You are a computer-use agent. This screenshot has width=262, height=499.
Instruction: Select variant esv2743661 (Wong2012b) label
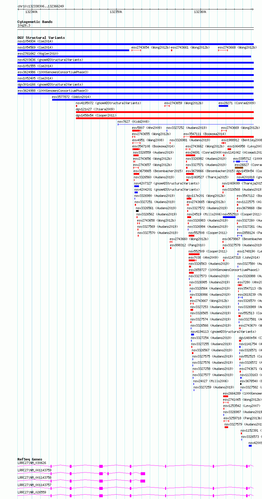190,47
